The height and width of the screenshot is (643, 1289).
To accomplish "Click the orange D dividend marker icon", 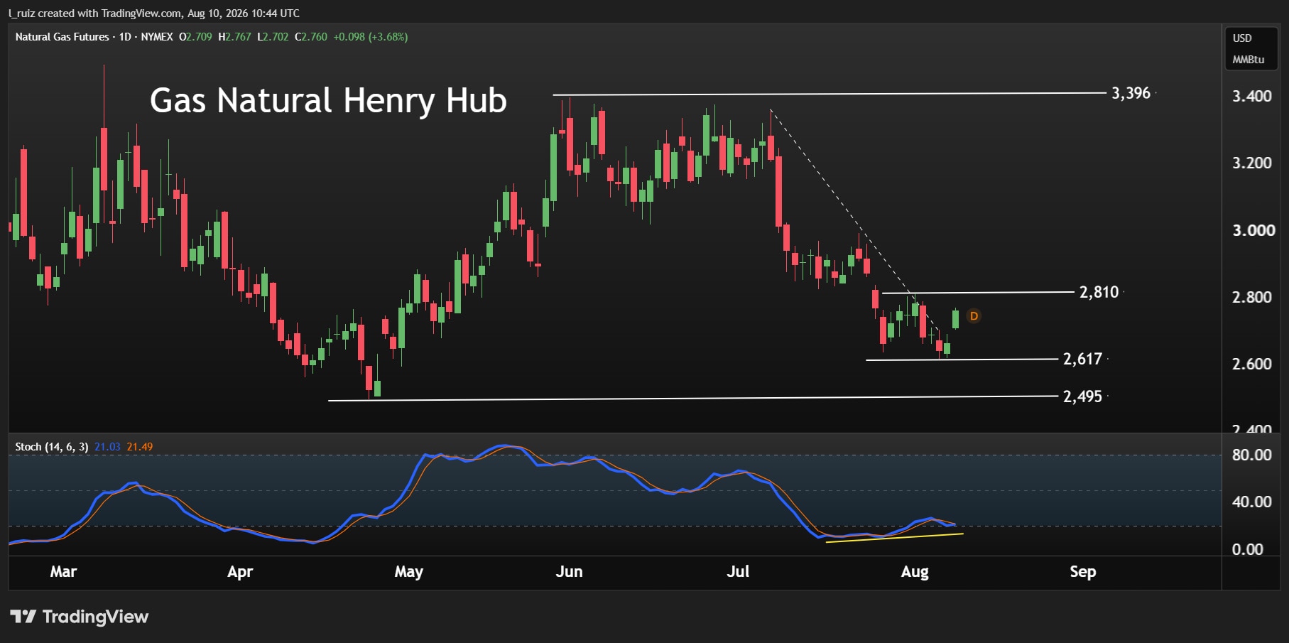I will [x=974, y=316].
